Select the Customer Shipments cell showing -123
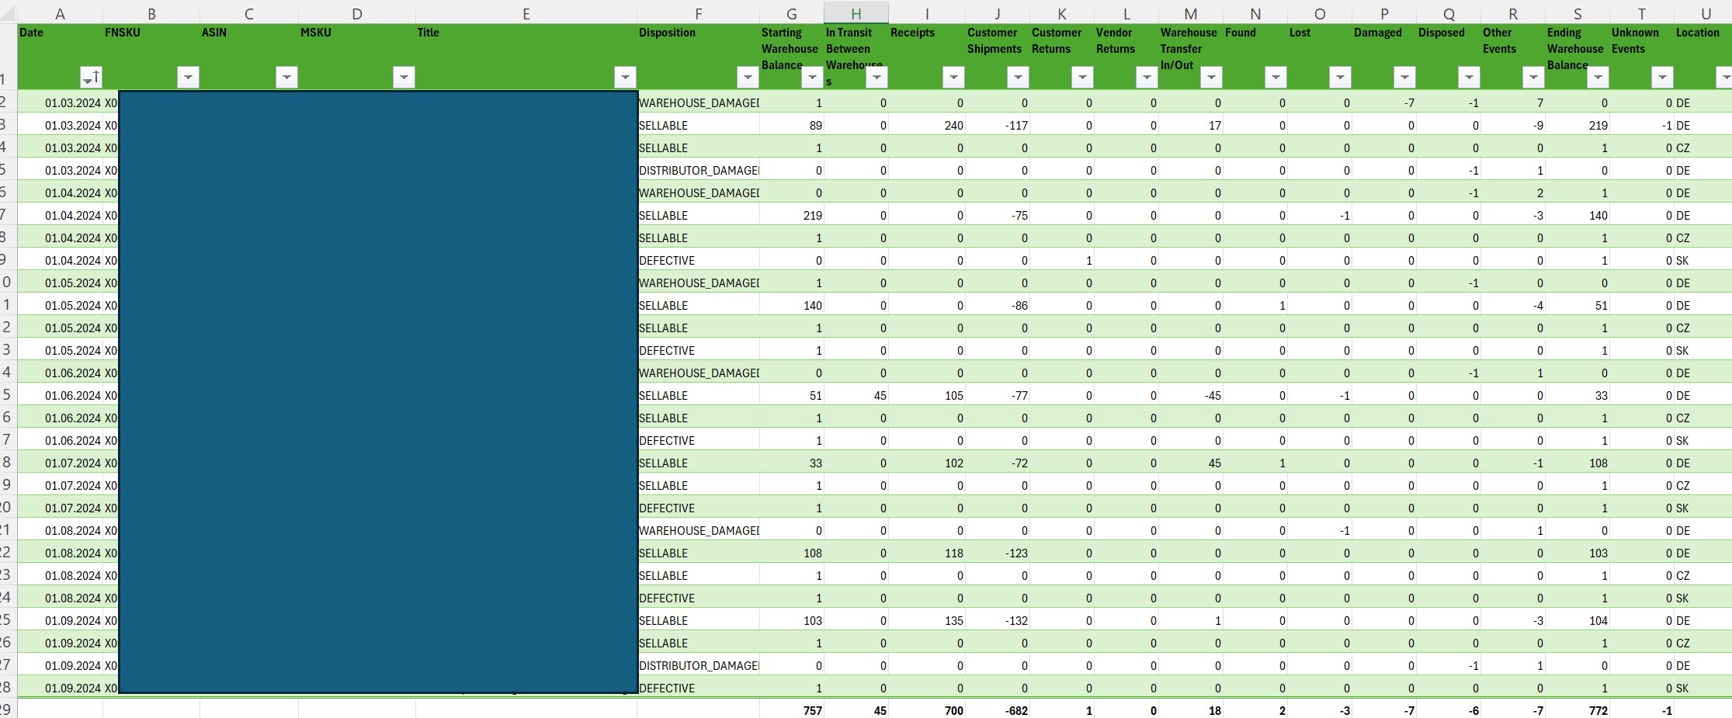 998,553
